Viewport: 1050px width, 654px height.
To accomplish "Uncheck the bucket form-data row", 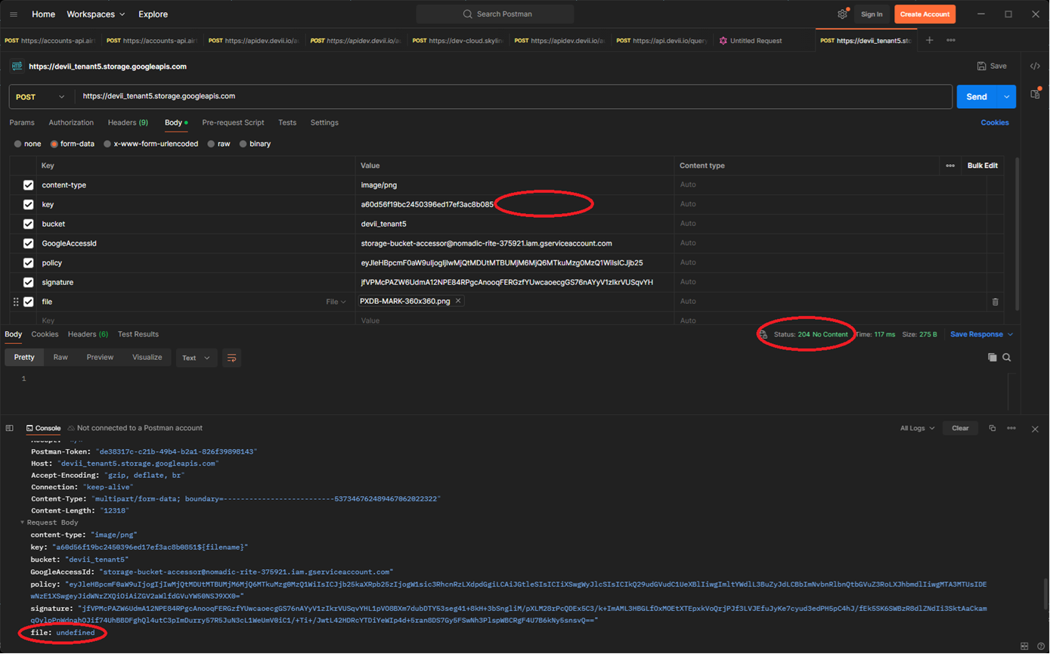I will [27, 224].
